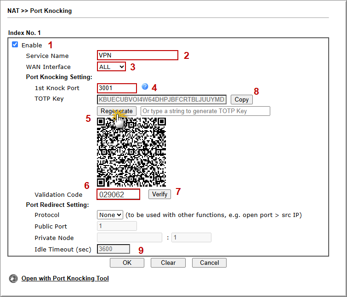Viewport: 347px width, 297px height.
Task: Copy the TOTP Key
Action: 241,99
